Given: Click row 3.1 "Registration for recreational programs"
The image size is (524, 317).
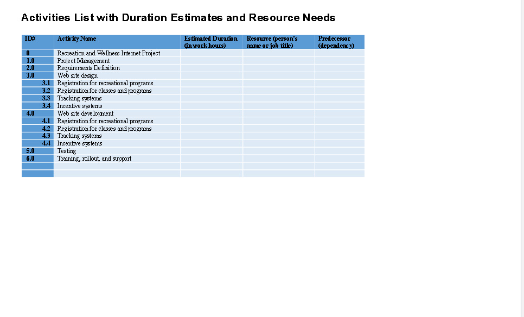Looking at the screenshot, I should pyautogui.click(x=105, y=83).
